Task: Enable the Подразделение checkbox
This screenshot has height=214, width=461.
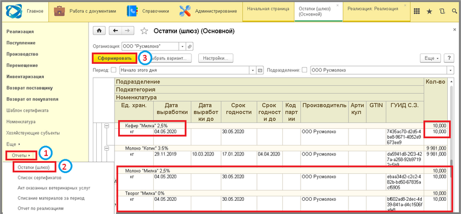Action: pos(305,70)
